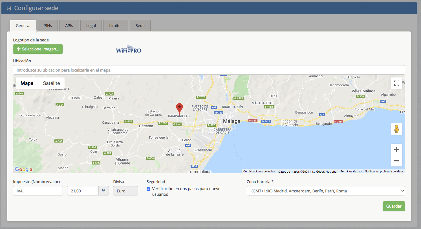Toggle two-step verification checkbox
421x229 pixels.
coord(149,189)
